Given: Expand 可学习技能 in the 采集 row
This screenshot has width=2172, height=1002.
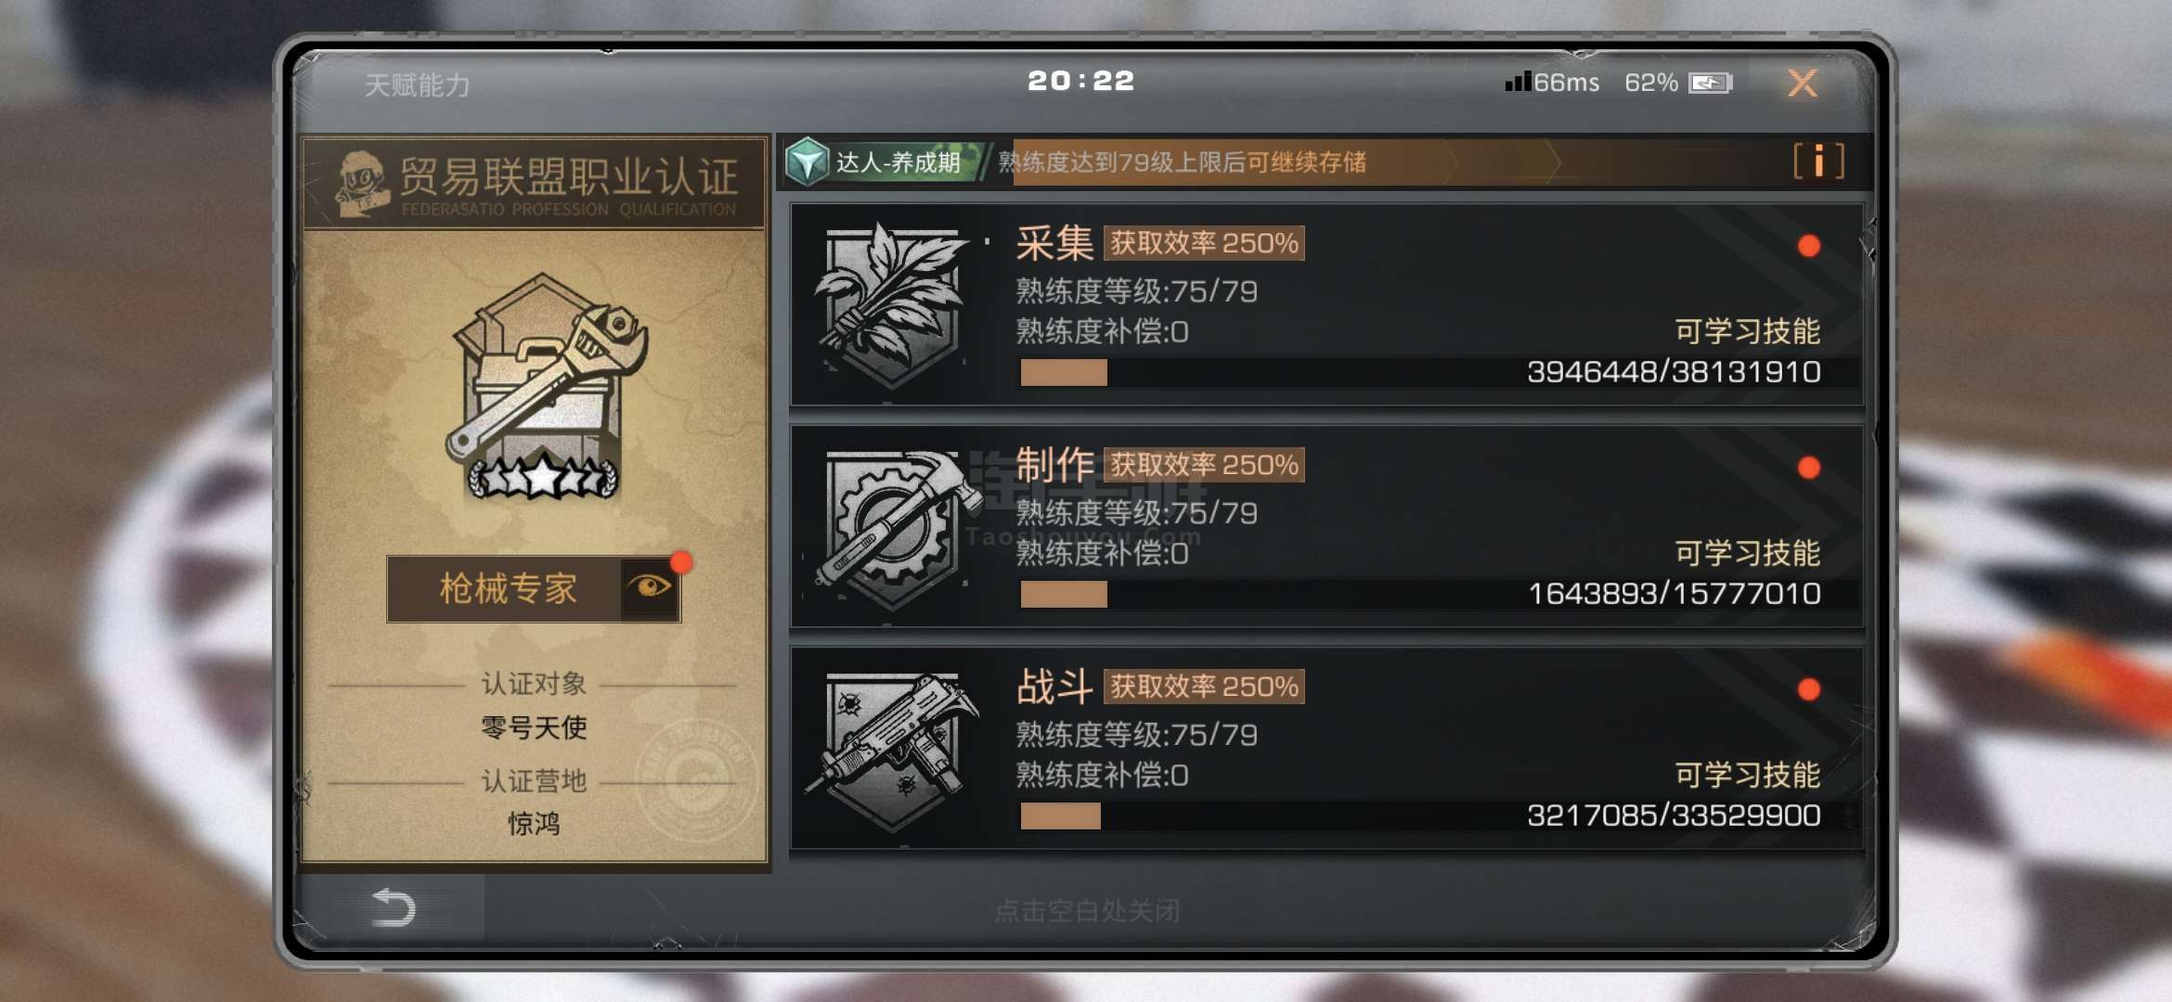Looking at the screenshot, I should click(1747, 331).
